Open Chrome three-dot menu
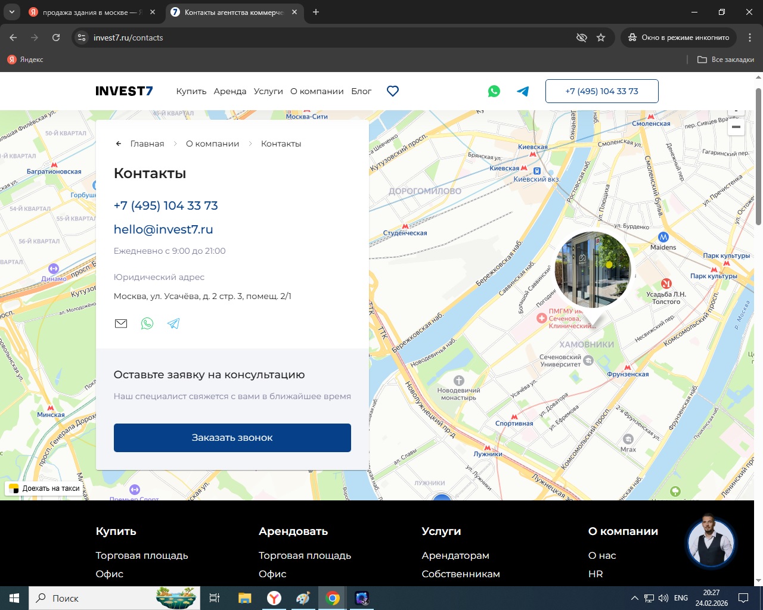763x610 pixels. tap(750, 38)
